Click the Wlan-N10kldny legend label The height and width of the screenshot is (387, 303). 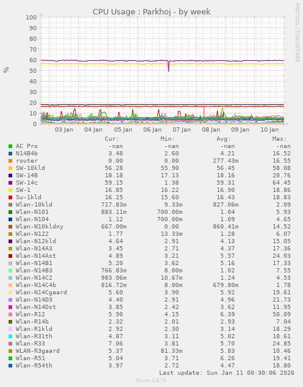pos(40,227)
